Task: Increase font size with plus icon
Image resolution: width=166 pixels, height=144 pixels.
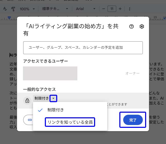Action: [x=120, y=9]
